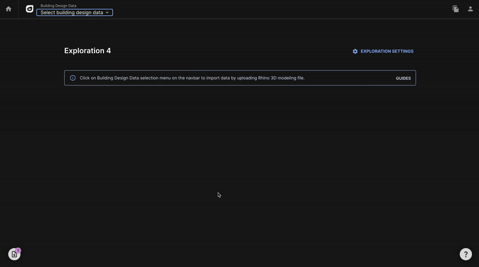
Task: Click the info icon in the banner
Action: click(x=73, y=78)
